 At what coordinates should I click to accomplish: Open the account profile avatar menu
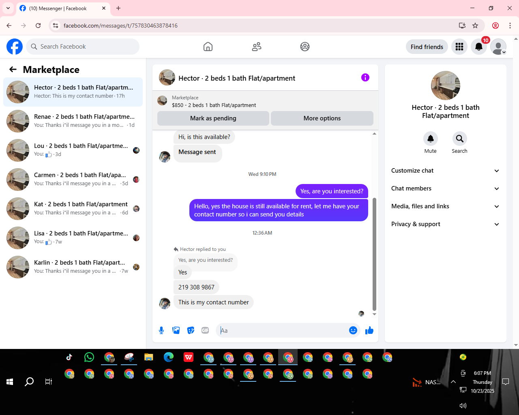pyautogui.click(x=498, y=47)
